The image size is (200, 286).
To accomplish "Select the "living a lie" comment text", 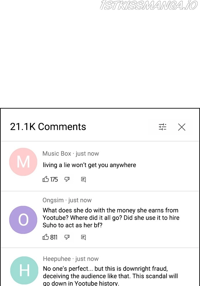I will click(89, 165).
